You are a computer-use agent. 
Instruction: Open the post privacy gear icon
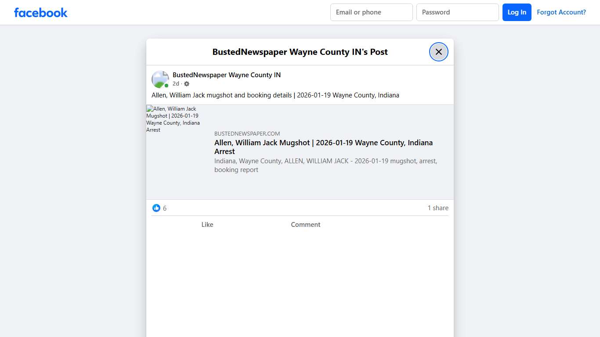[186, 83]
